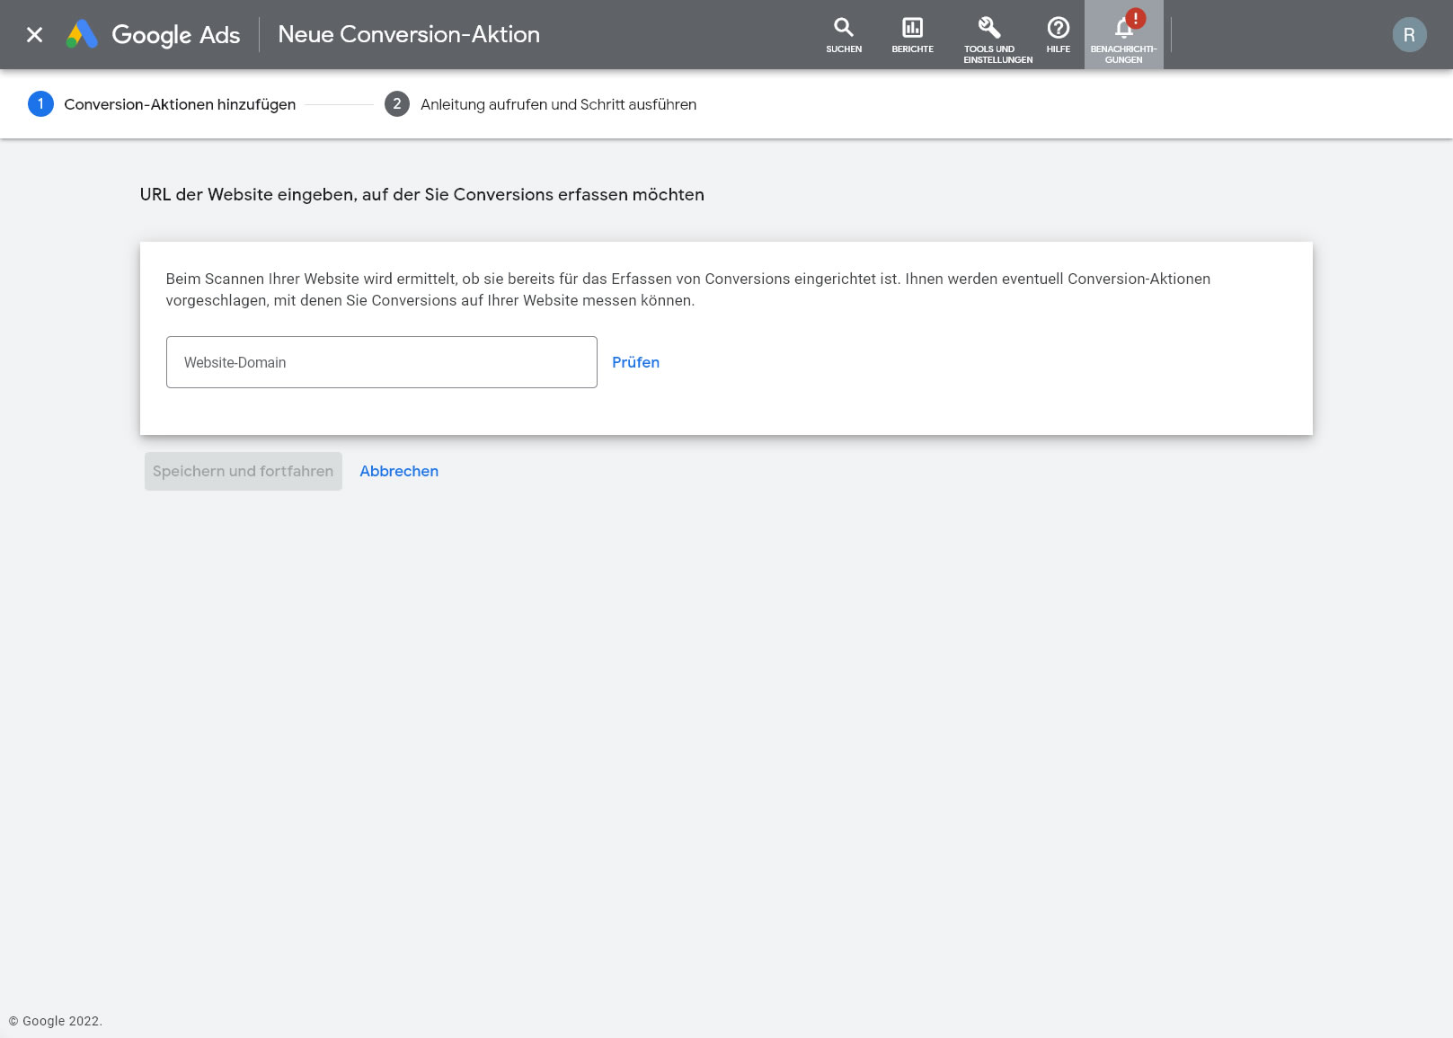The height and width of the screenshot is (1038, 1453).
Task: Select the step 2 number circle
Action: pyautogui.click(x=396, y=104)
